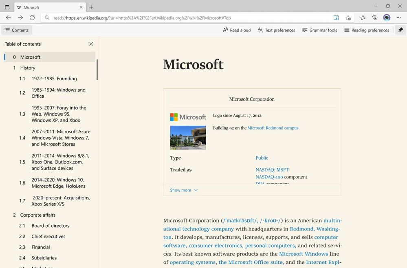The image size is (407, 268).
Task: Open Reading preferences menu
Action: (366, 30)
